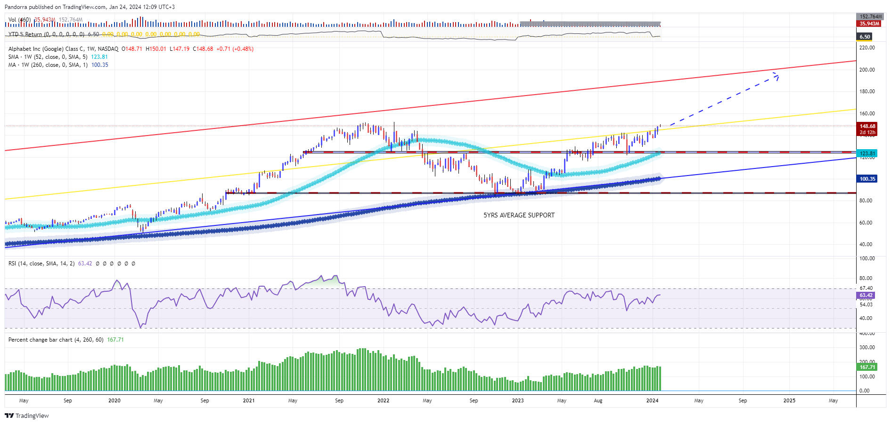Click the purple 63.42 RSI value tag
Image resolution: width=891 pixels, height=424 pixels.
click(x=866, y=296)
